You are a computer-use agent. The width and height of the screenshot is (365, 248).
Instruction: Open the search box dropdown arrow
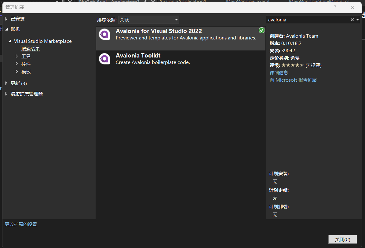[358, 19]
